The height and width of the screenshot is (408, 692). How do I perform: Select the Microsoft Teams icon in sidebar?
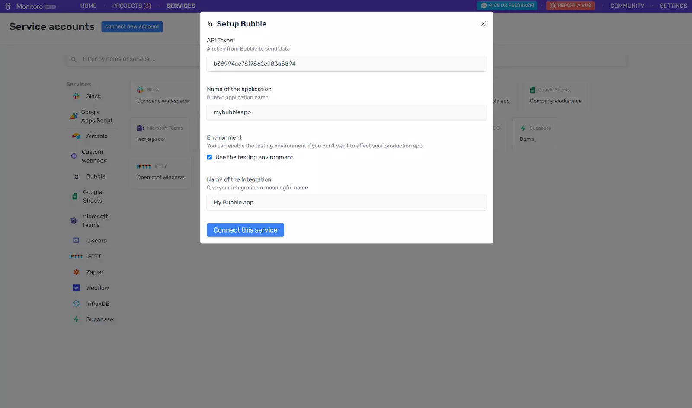point(74,220)
